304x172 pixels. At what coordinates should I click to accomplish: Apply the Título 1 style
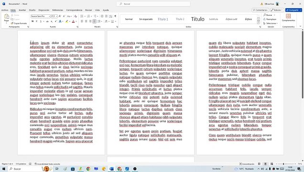[x=163, y=19]
